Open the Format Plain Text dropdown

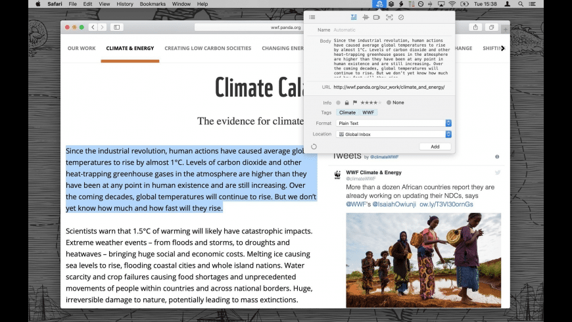pyautogui.click(x=394, y=124)
